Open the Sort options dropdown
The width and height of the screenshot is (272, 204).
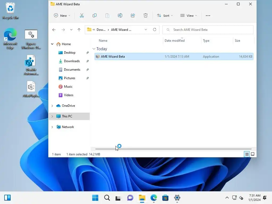click(165, 16)
